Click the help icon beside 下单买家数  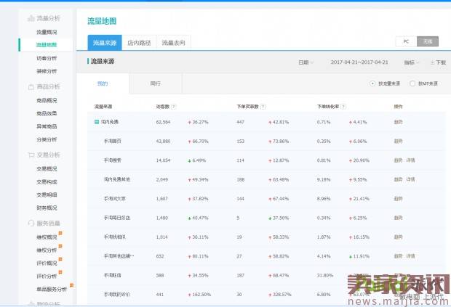coord(263,107)
